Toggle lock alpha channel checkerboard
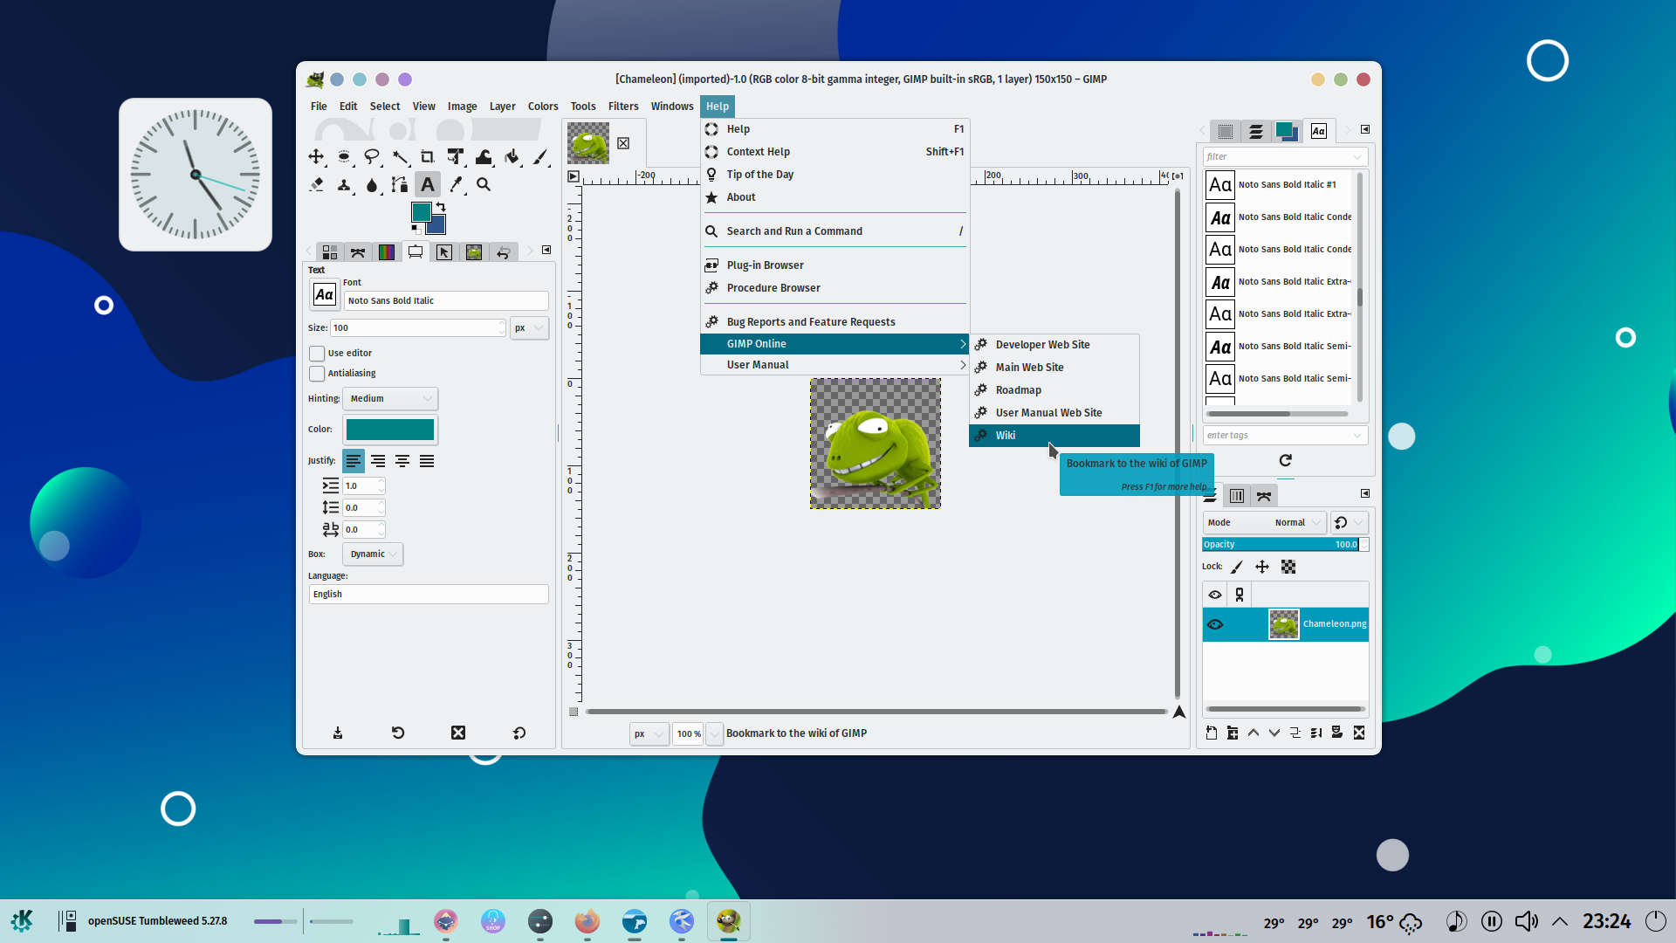 tap(1288, 567)
